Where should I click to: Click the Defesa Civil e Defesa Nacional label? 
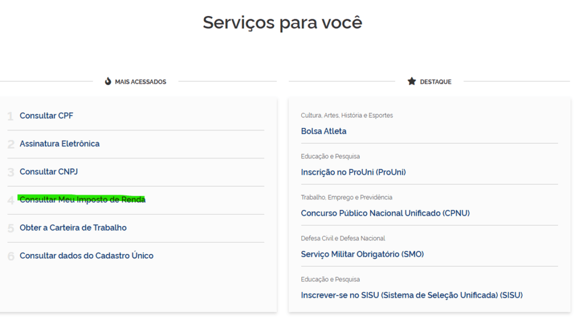[343, 239]
